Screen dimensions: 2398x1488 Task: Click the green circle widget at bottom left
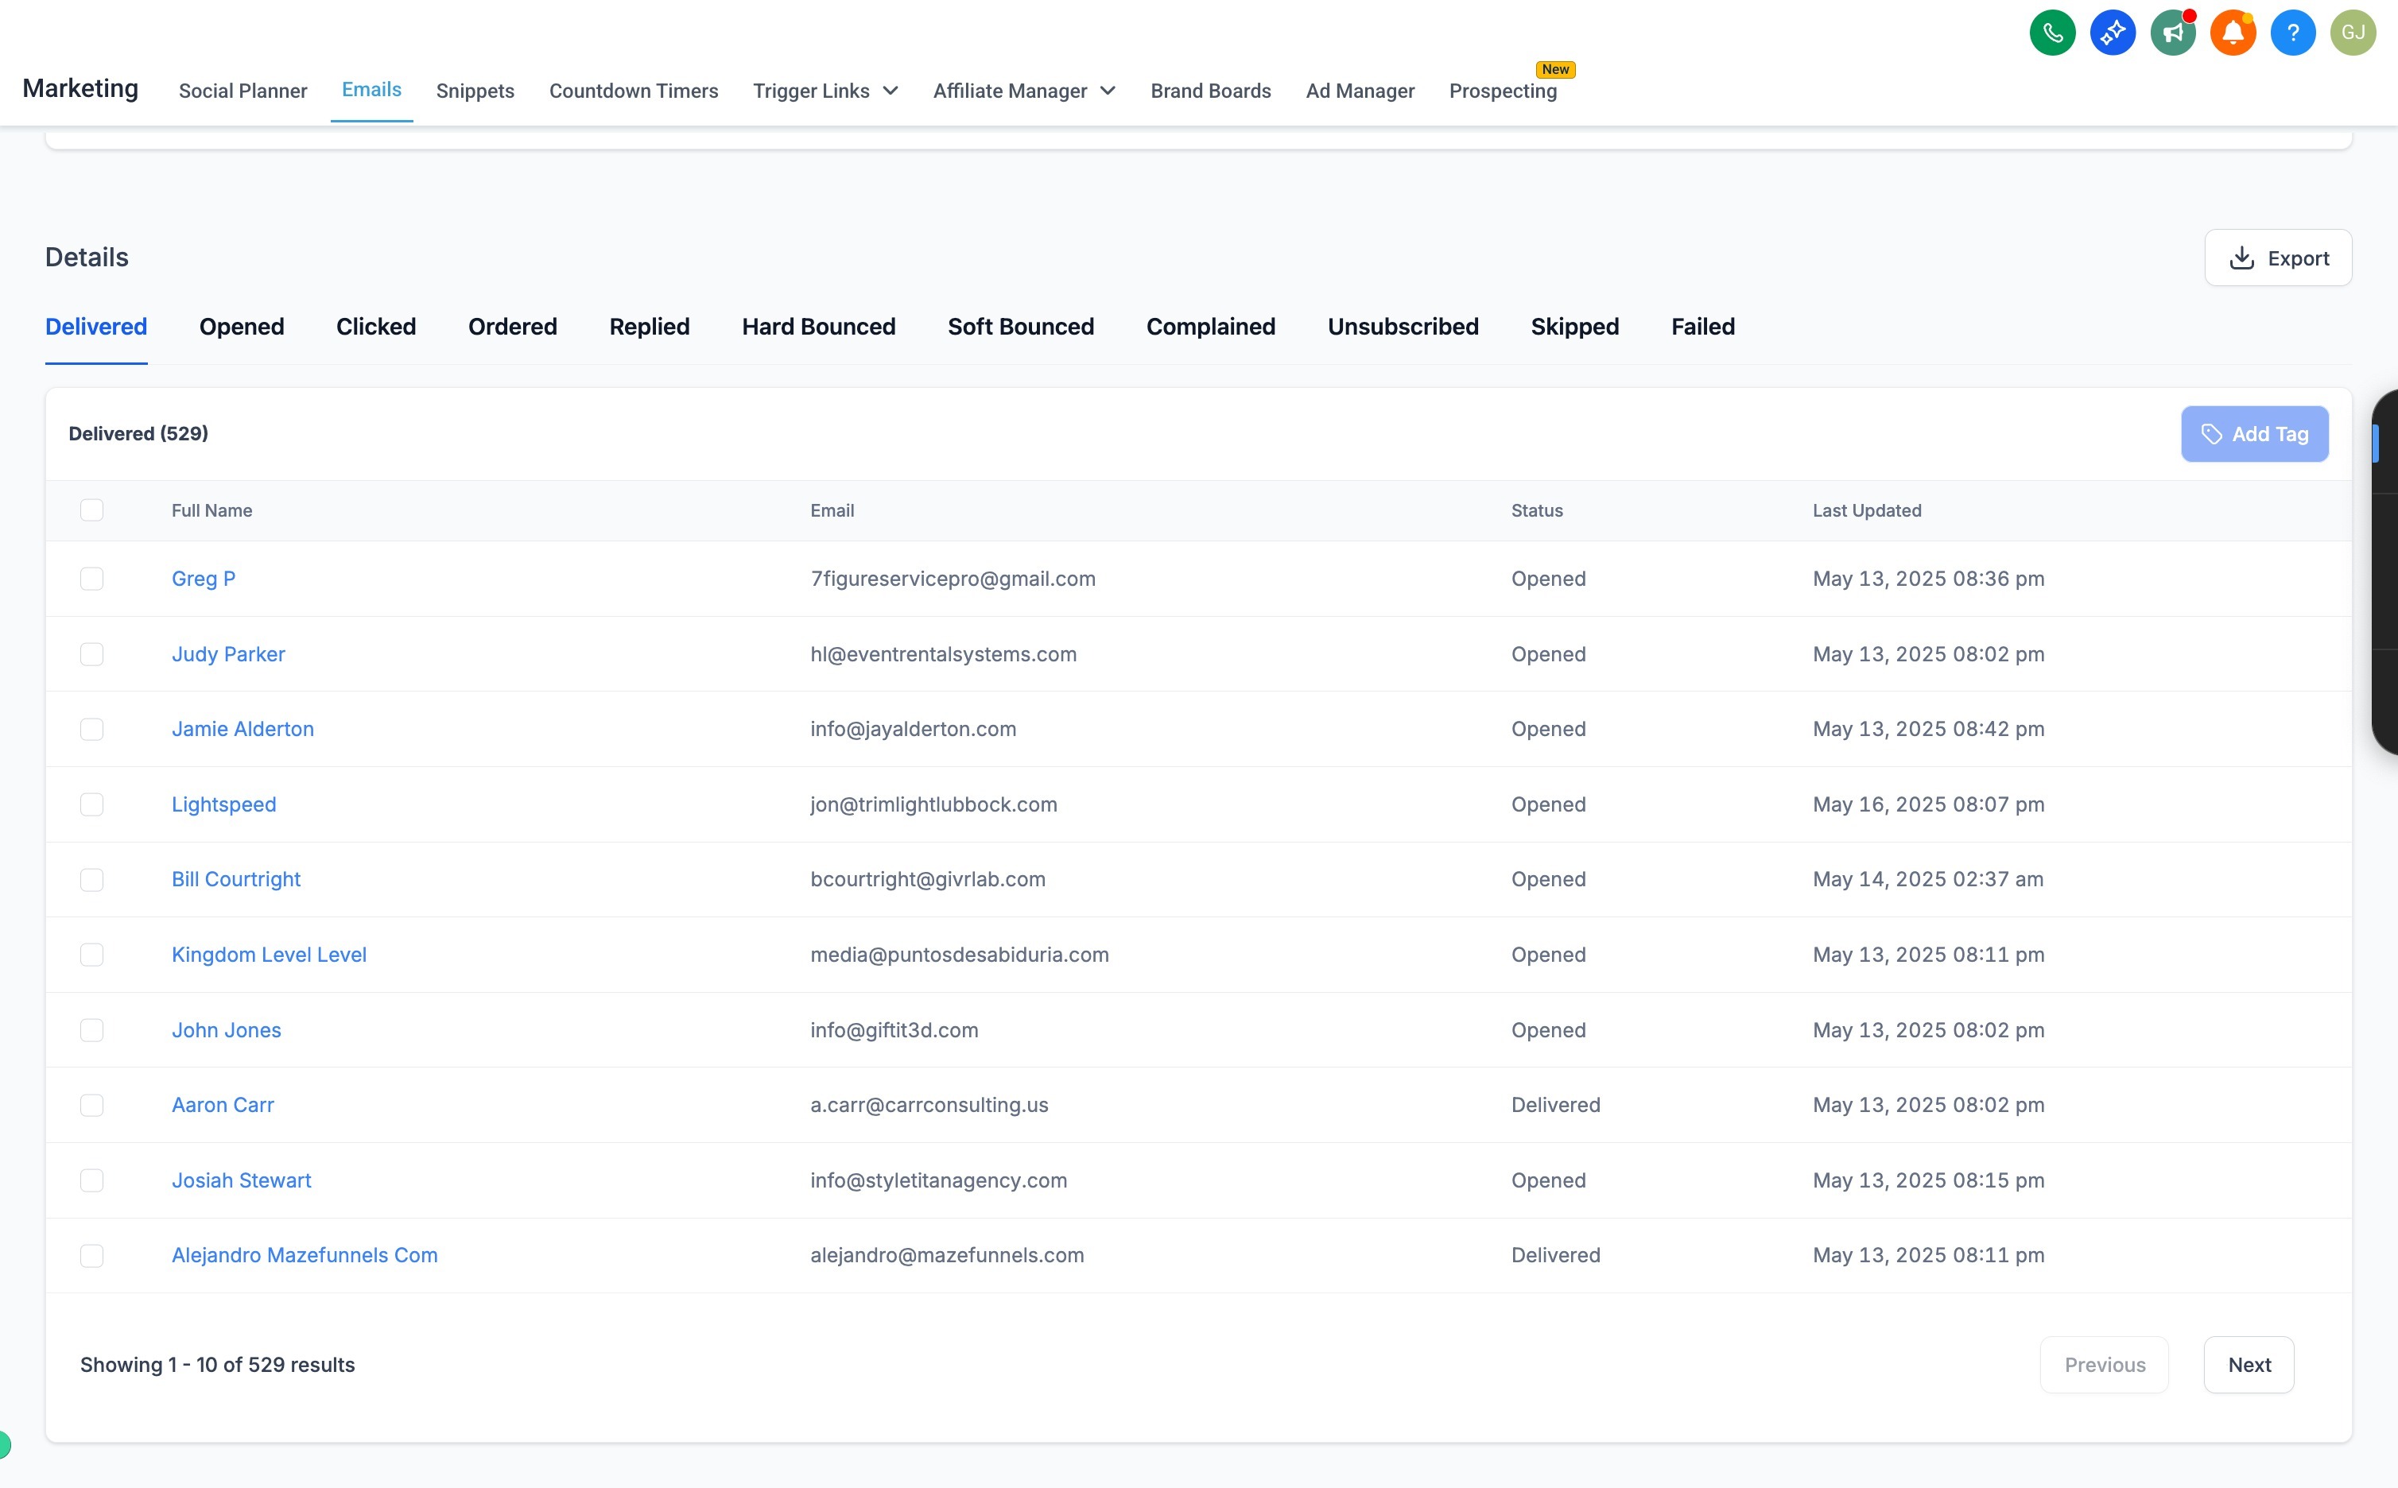coord(4,1443)
